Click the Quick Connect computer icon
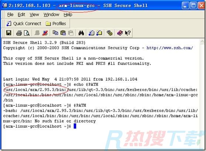 point(9,24)
